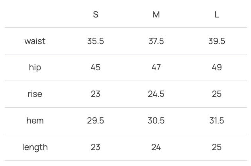The width and height of the screenshot is (251, 166).
Task: Click hem value 29.5 for size S
Action: point(96,121)
